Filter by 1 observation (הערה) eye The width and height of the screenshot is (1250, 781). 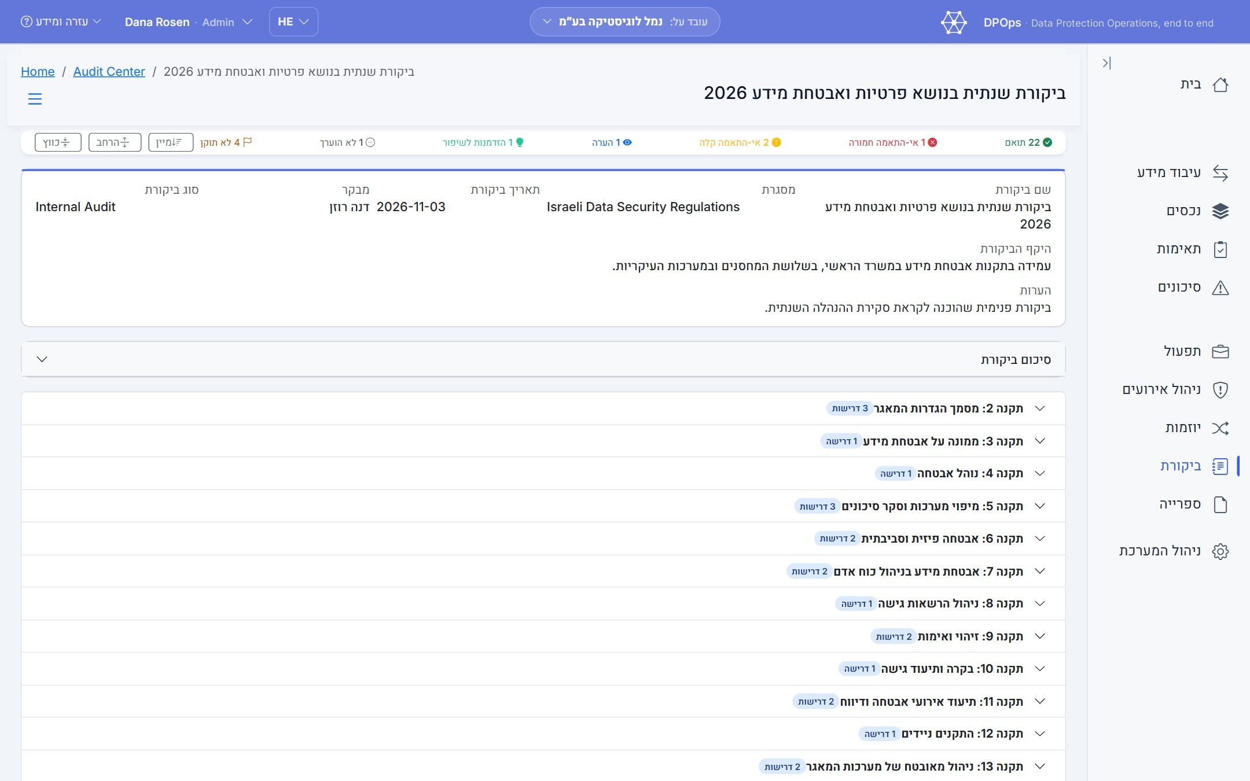coord(612,142)
